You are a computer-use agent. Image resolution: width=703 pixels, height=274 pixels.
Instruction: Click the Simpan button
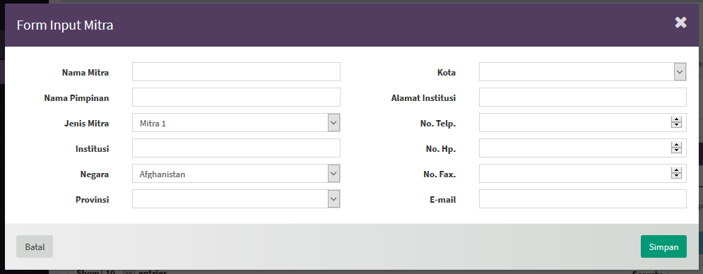(x=663, y=246)
